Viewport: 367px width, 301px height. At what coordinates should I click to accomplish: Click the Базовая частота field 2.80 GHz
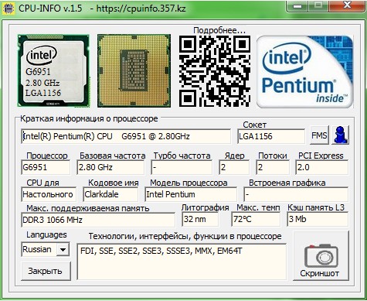pos(110,167)
